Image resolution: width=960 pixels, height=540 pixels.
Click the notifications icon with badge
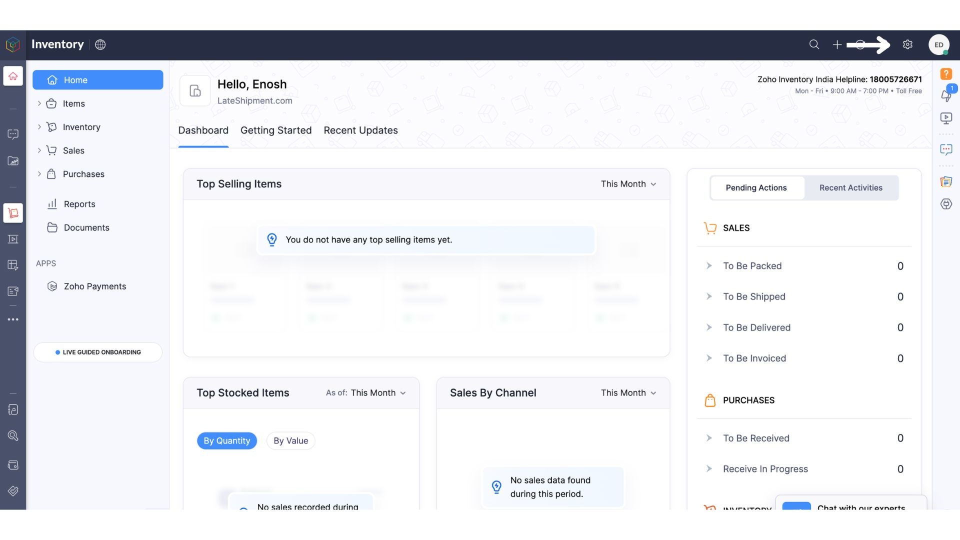point(946,94)
